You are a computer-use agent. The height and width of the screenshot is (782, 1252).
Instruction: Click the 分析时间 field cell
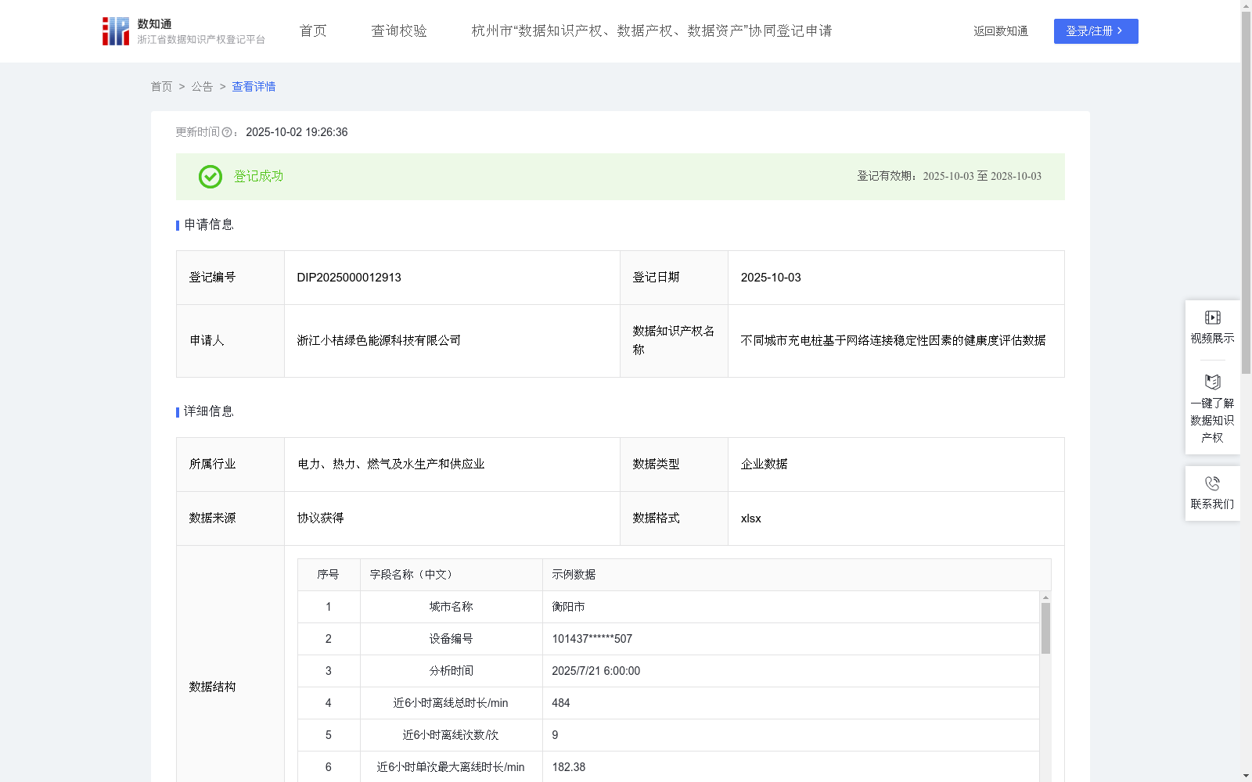451,671
